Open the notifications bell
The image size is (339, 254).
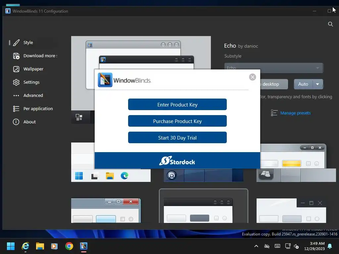(330, 246)
